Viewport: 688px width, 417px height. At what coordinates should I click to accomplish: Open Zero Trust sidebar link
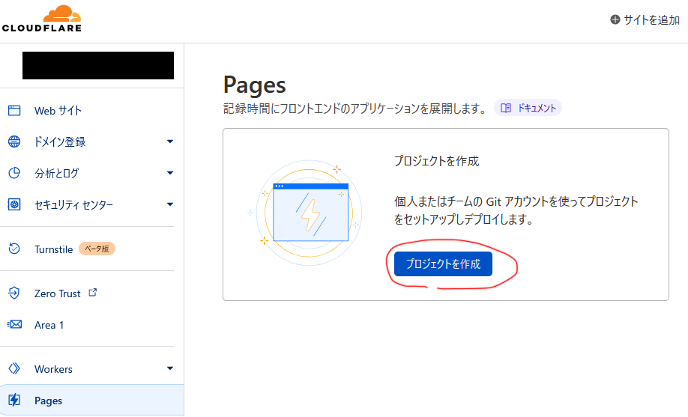[58, 293]
